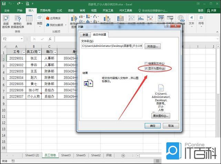Viewport: 221px width, 164px height.
Task: Open the 部门 column filter dropdown
Action: tap(55, 52)
